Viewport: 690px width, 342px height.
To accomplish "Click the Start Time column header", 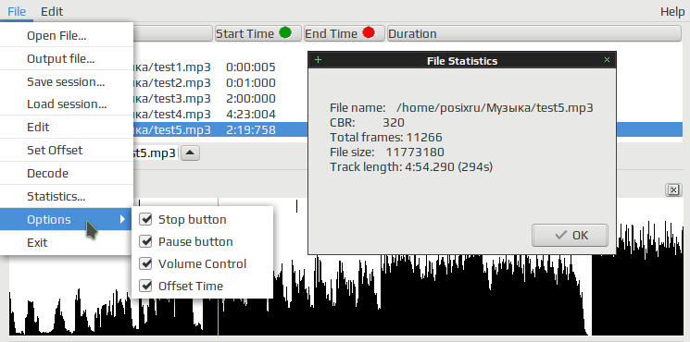I will (257, 34).
